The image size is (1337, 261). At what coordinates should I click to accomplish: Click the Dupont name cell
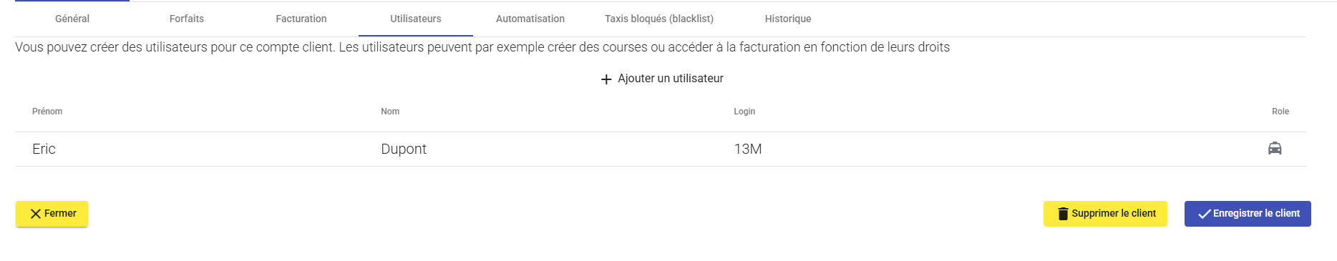(x=404, y=149)
